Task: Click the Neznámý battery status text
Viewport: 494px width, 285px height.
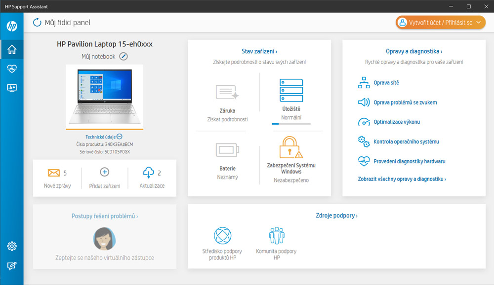Action: [227, 177]
